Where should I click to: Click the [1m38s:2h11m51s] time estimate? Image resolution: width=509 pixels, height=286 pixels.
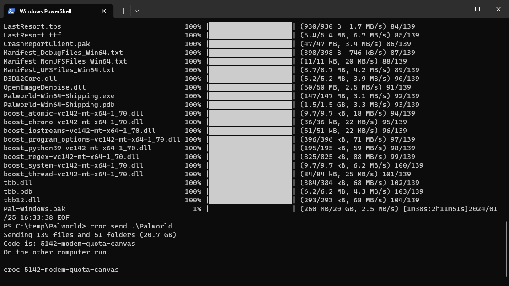click(436, 209)
